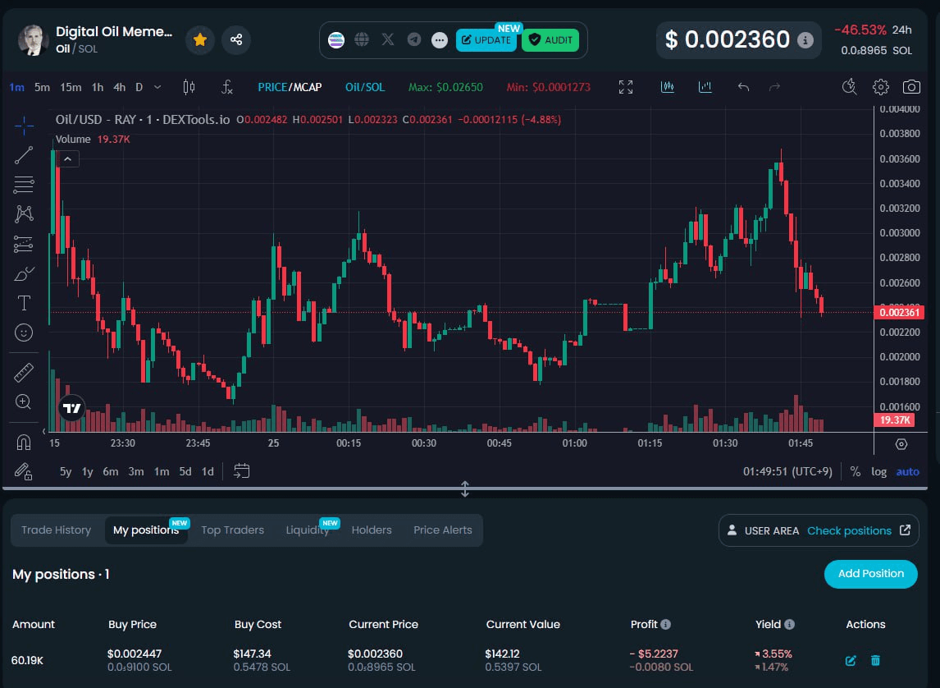Screen dimensions: 940x688
Task: Open price axis settings at bottom right
Action: pyautogui.click(x=901, y=444)
